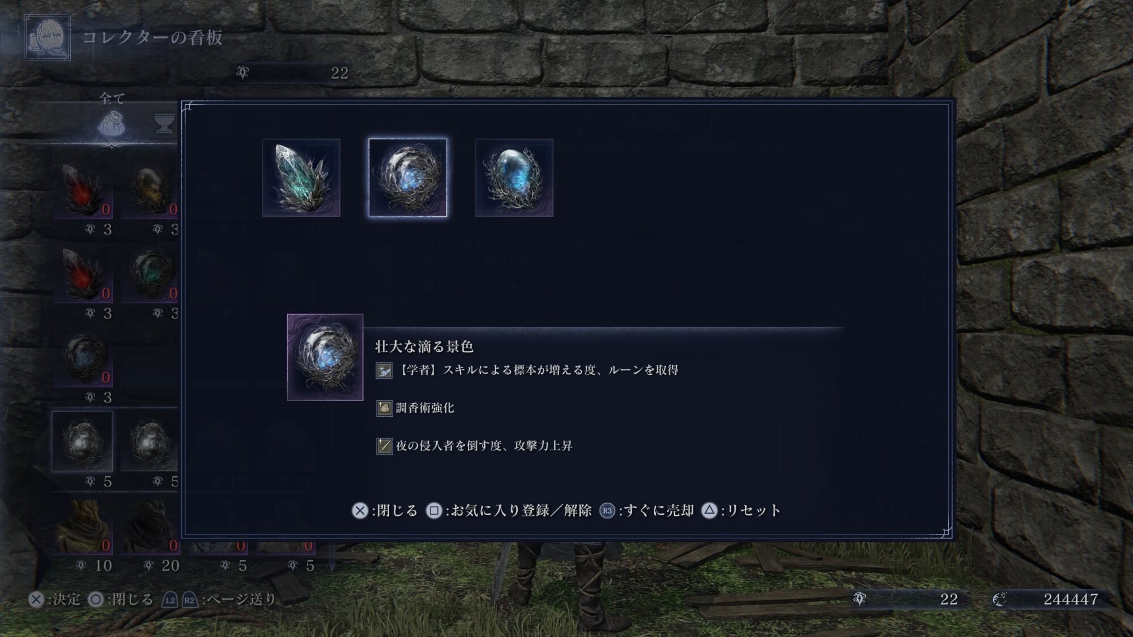The width and height of the screenshot is (1133, 637).
Task: Click the 学者 skill effect icon
Action: pos(384,371)
